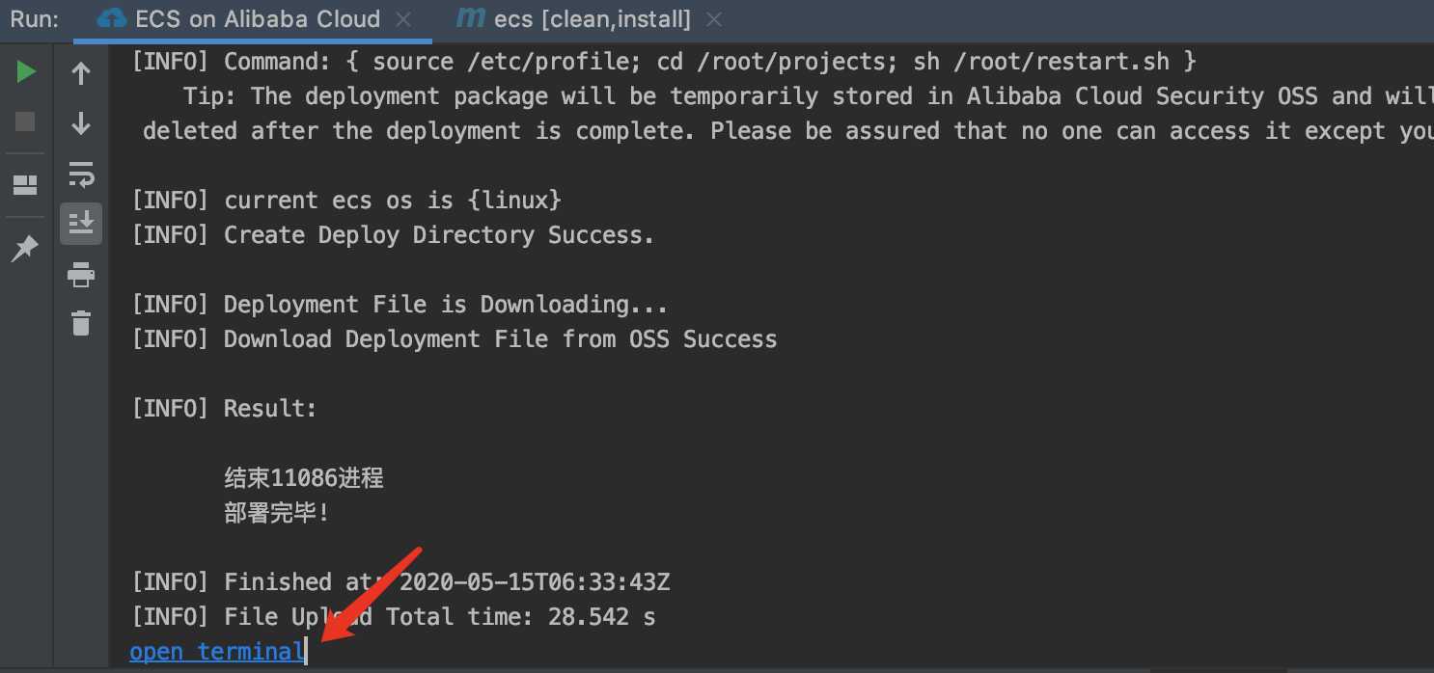Click the Run panel label

tap(34, 19)
